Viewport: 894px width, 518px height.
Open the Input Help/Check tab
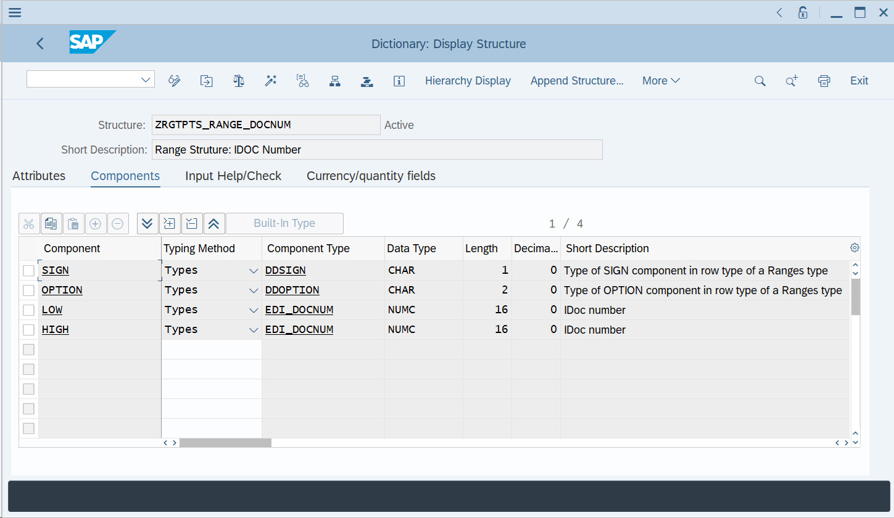point(233,176)
